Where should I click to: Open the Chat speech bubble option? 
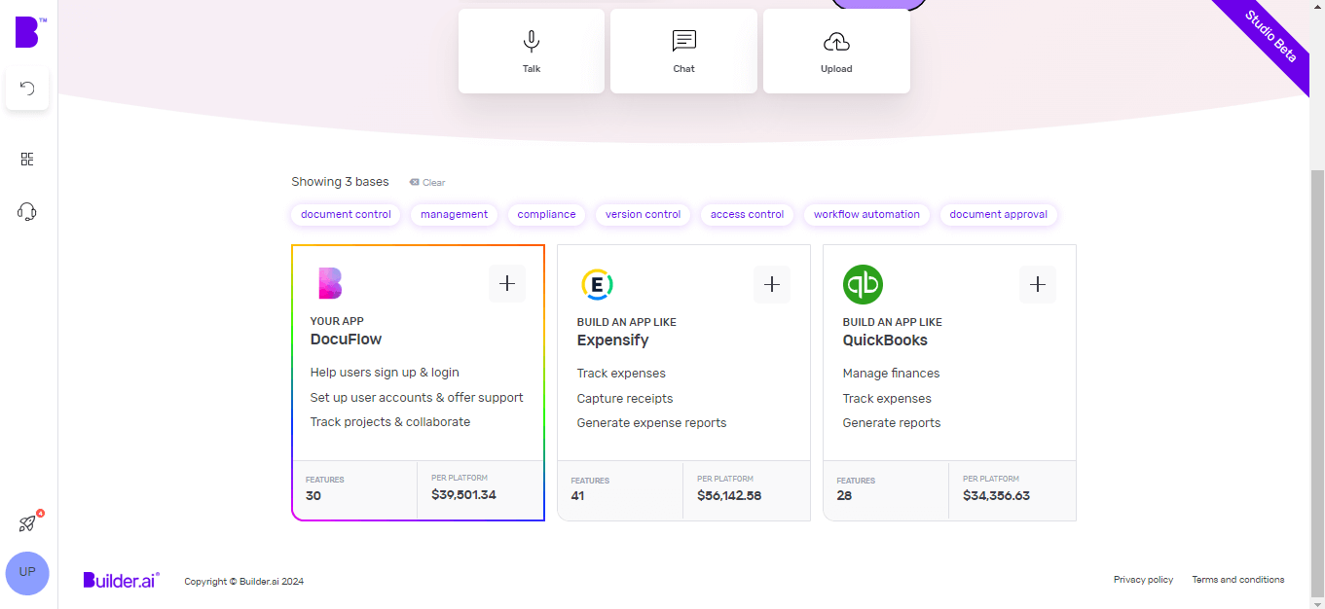(682, 51)
